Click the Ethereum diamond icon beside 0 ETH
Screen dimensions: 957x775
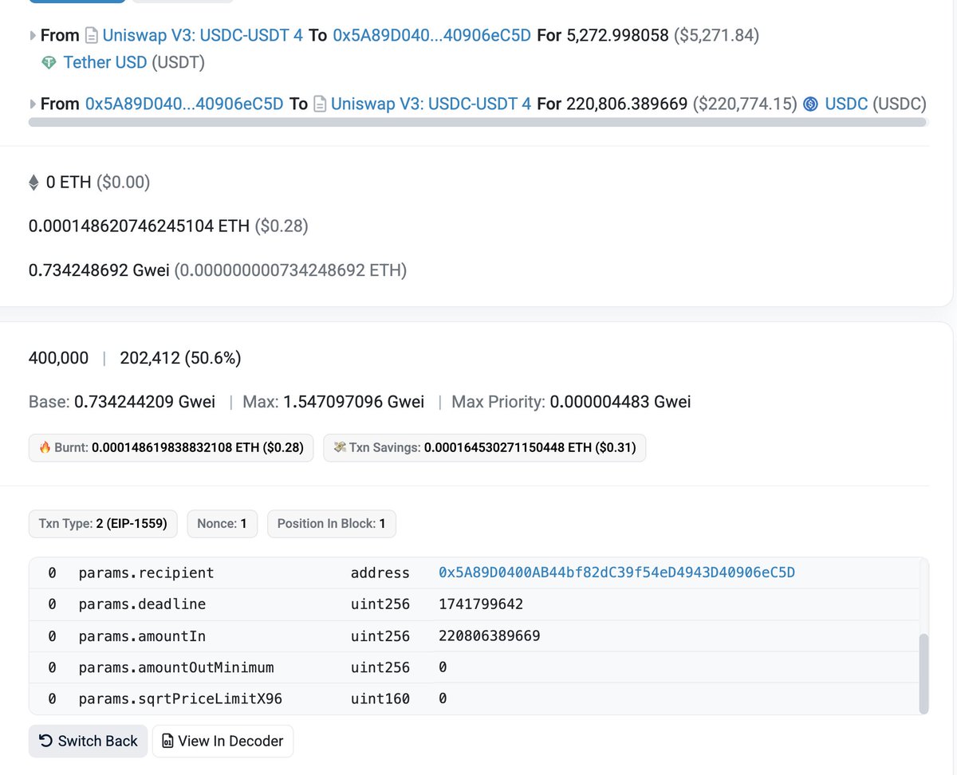tap(33, 183)
